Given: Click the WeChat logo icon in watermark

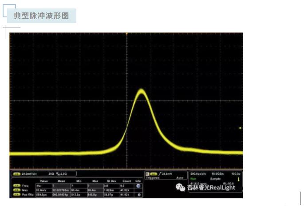Looking at the screenshot, I should click(181, 188).
